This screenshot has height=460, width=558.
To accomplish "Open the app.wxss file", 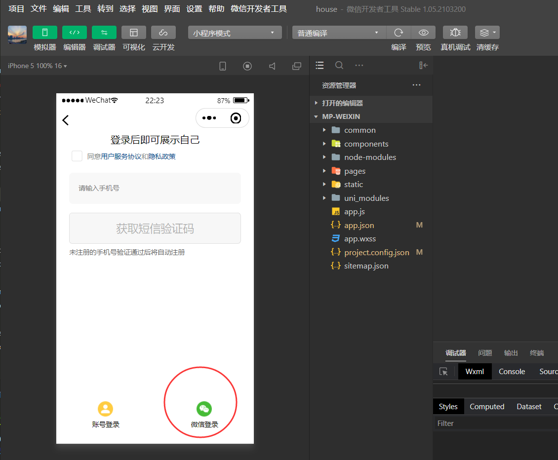I will click(x=371, y=238).
